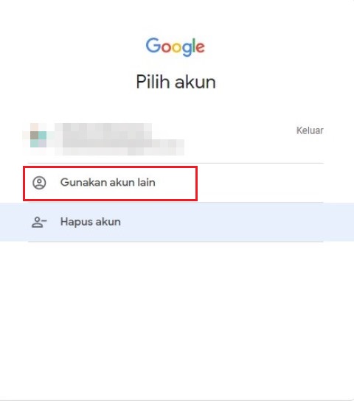Click the Google logo at the top
Image resolution: width=354 pixels, height=401 pixels.
[x=176, y=46]
